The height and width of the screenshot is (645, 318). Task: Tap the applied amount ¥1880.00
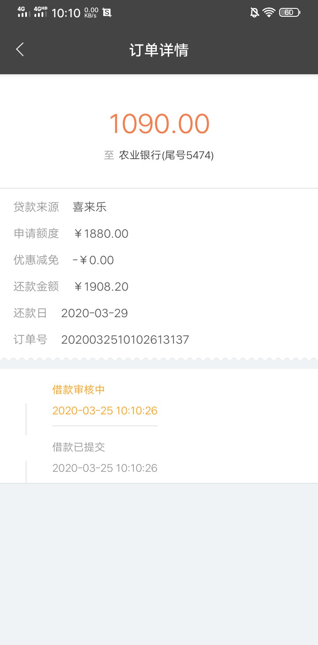[101, 234]
